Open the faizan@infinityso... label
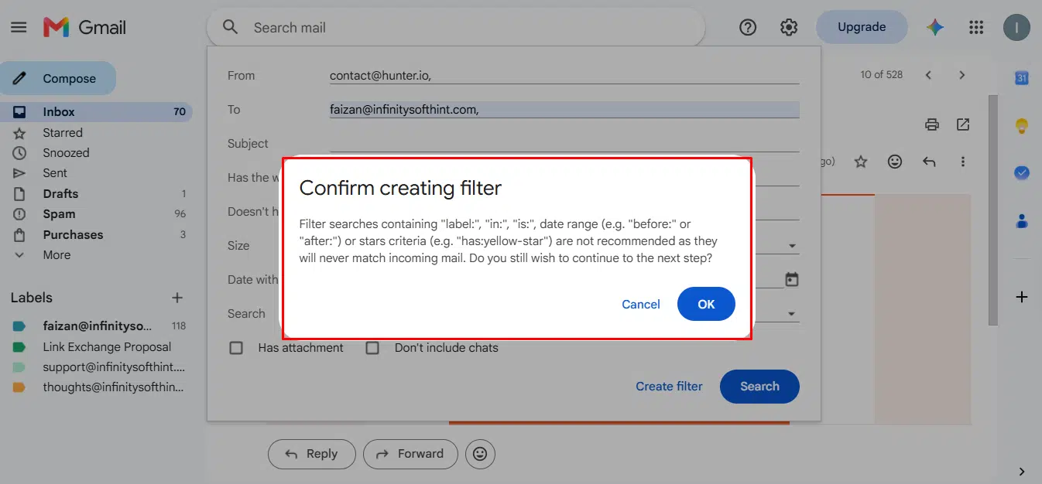 [96, 326]
